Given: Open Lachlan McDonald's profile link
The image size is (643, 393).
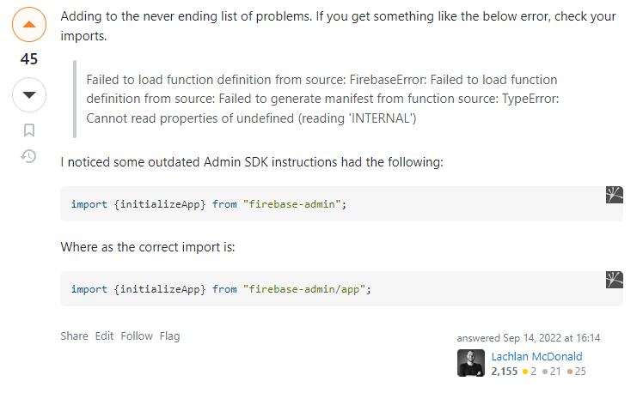Looking at the screenshot, I should pyautogui.click(x=536, y=357).
